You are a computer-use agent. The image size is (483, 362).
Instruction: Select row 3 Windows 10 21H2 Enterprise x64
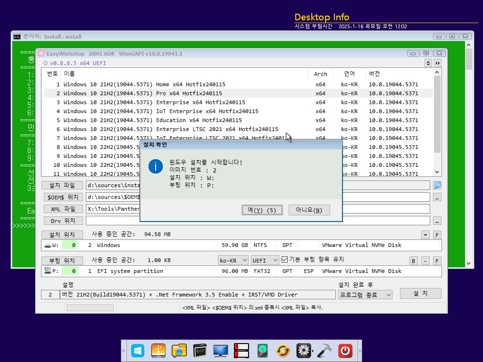pos(238,102)
